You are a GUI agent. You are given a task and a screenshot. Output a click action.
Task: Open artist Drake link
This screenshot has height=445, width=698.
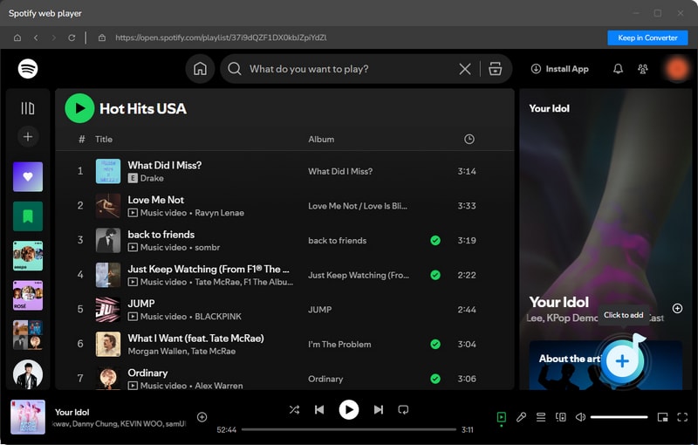pos(152,178)
